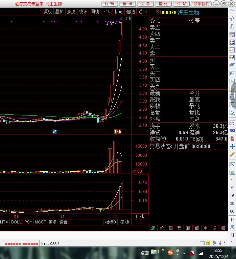The height and width of the screenshot is (259, 236).
Task: Click the down arrow icon in right sidebar
Action: tap(232, 27)
